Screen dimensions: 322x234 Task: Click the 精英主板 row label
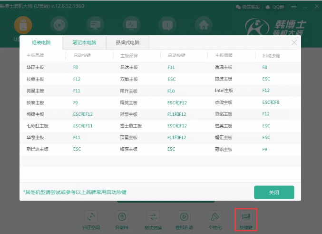tap(128, 102)
